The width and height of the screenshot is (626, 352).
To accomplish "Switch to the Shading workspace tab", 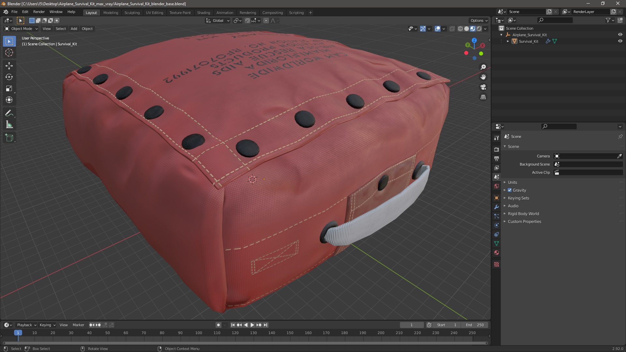I will click(203, 12).
